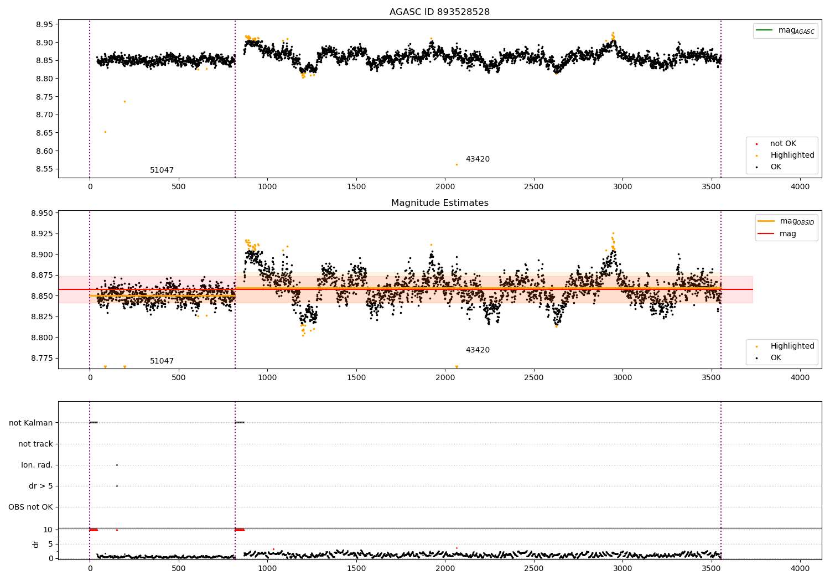Click the red line sample beside mag legend
The height and width of the screenshot is (581, 830).
point(766,234)
